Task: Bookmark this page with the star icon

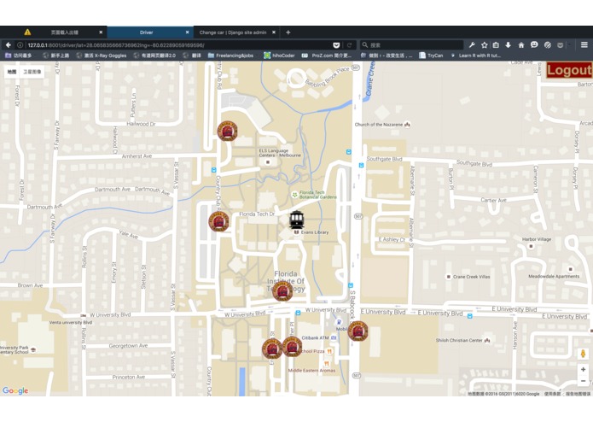Action: [x=484, y=45]
